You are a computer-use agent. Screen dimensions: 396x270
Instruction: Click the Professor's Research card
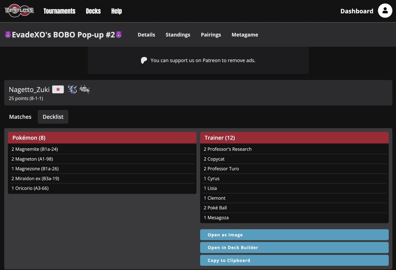pyautogui.click(x=294, y=149)
